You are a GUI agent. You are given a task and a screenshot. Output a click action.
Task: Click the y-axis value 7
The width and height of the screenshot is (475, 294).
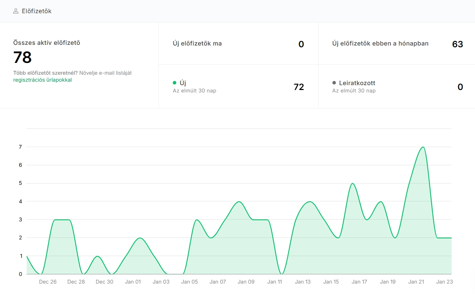click(x=20, y=147)
